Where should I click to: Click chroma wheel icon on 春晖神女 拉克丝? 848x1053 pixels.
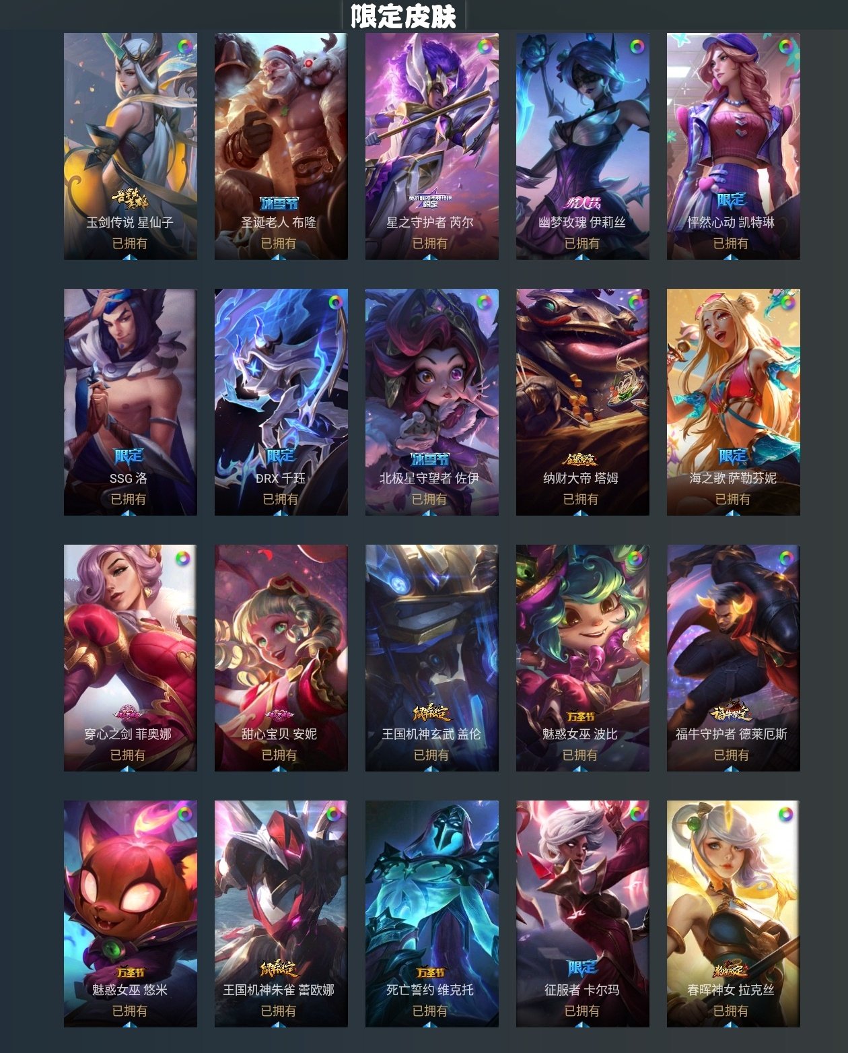click(785, 815)
